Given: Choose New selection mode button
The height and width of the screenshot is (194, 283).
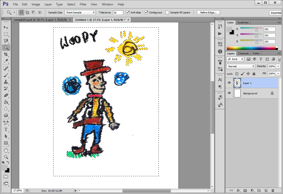Looking at the screenshot, I should click(21, 12).
